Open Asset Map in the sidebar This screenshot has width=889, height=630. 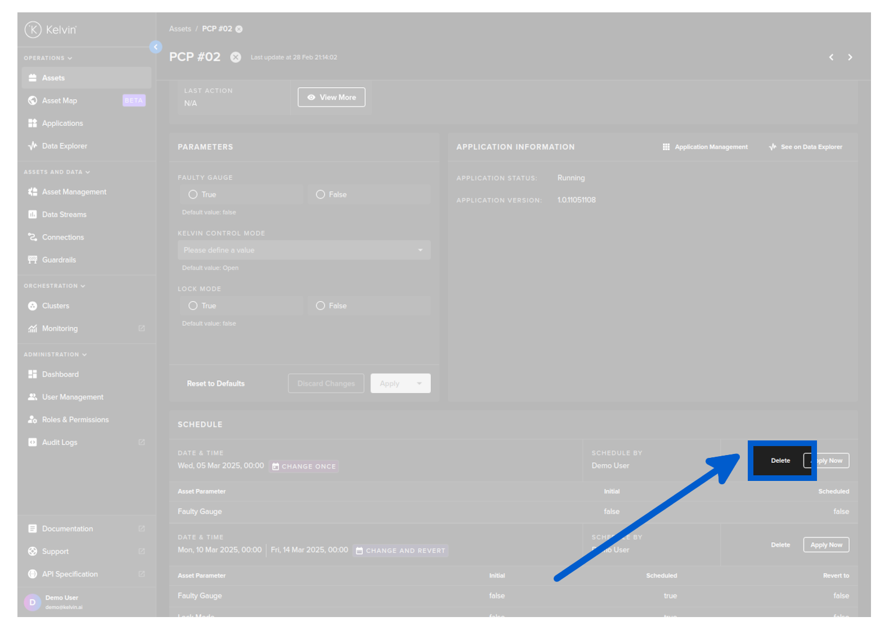(x=60, y=101)
